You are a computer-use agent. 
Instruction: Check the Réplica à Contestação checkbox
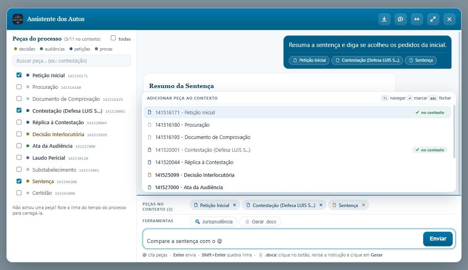(x=19, y=122)
